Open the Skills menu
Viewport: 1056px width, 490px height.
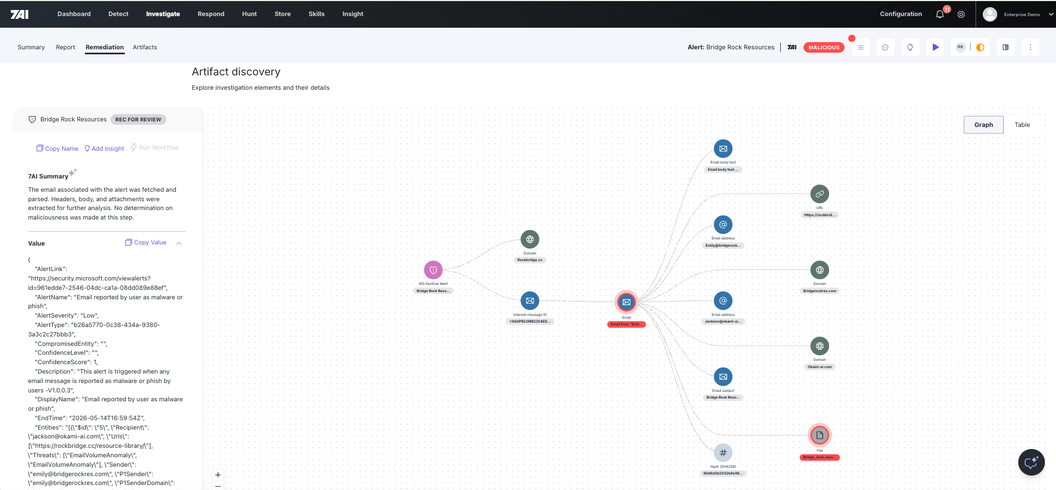click(x=316, y=14)
